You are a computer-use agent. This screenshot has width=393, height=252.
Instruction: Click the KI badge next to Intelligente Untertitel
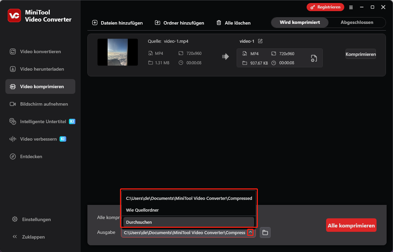pos(72,121)
